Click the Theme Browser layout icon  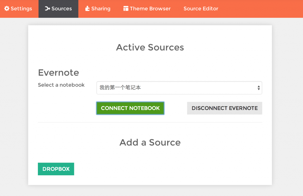click(126, 9)
